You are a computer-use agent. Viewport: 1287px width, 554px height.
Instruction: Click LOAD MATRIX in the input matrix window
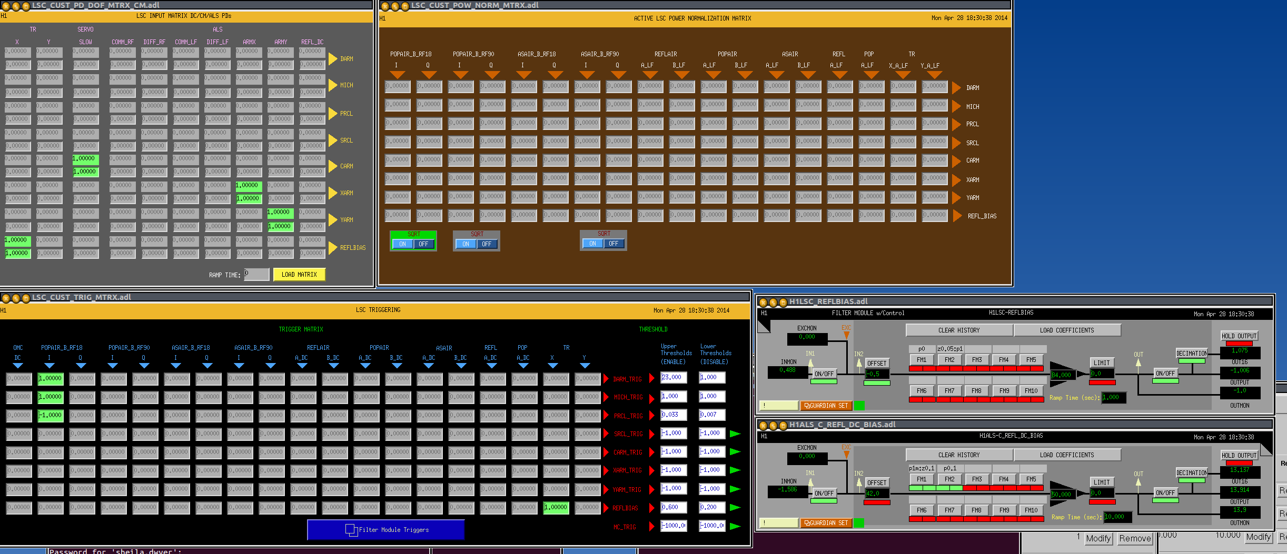point(299,275)
